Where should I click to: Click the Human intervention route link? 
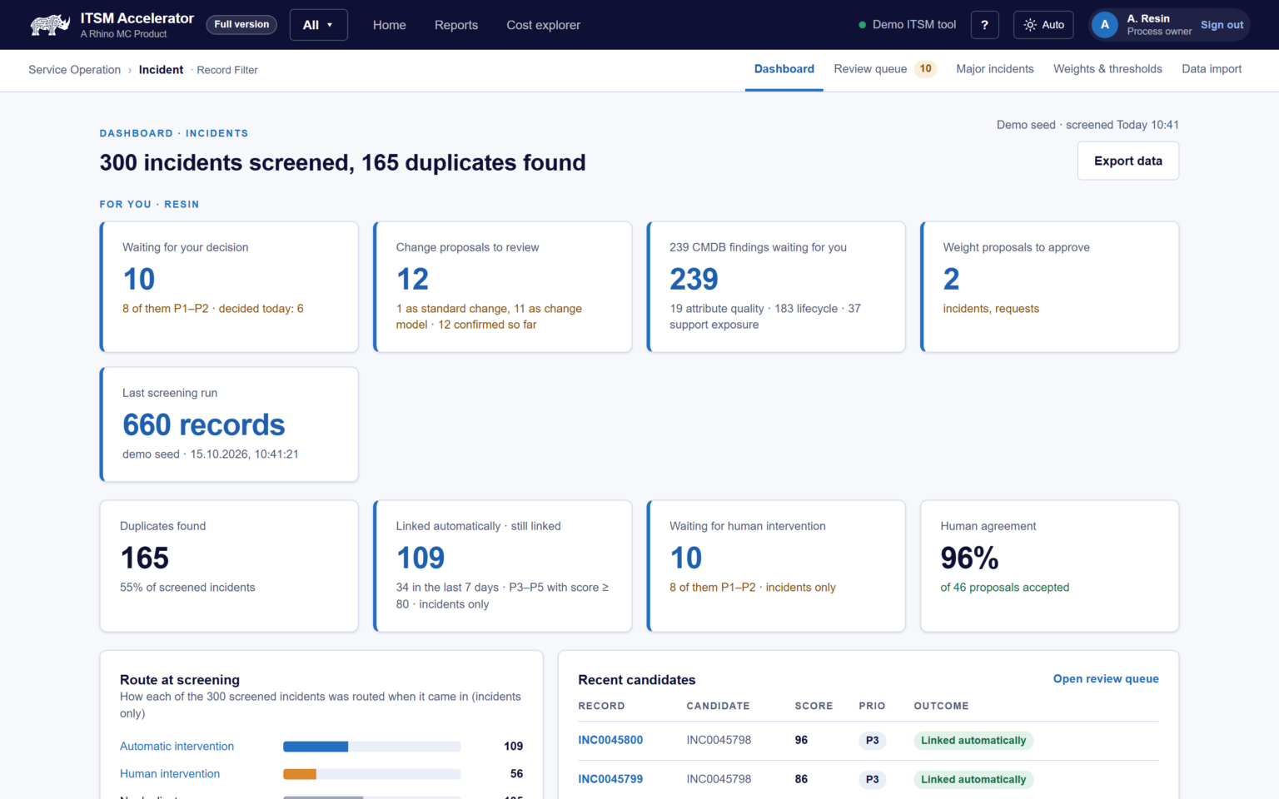tap(170, 774)
